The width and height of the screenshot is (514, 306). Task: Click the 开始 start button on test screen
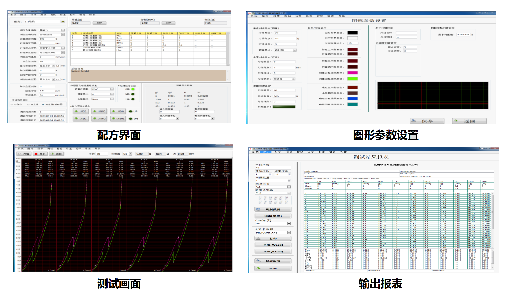pyautogui.click(x=24, y=154)
